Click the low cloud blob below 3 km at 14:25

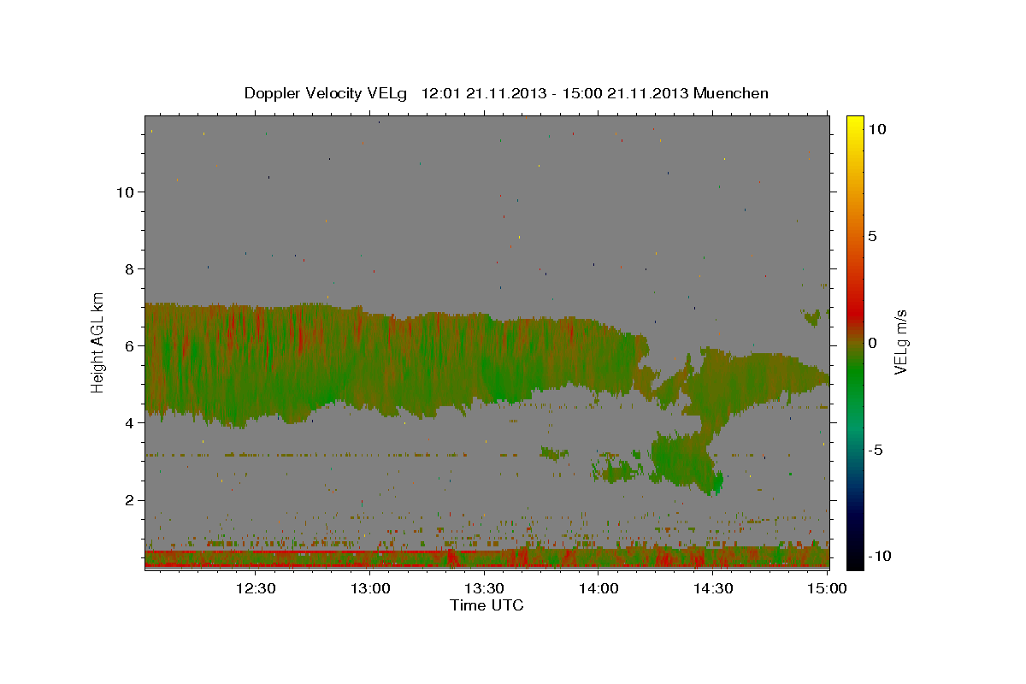pos(687,463)
